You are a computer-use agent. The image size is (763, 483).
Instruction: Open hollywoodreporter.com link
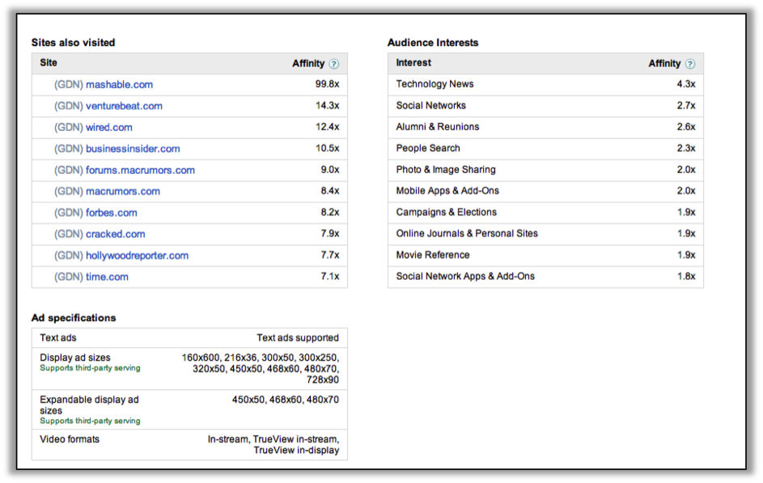coord(138,256)
